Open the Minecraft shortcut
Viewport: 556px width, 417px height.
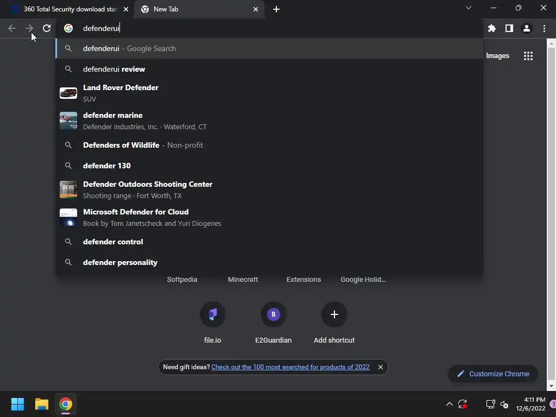243,280
